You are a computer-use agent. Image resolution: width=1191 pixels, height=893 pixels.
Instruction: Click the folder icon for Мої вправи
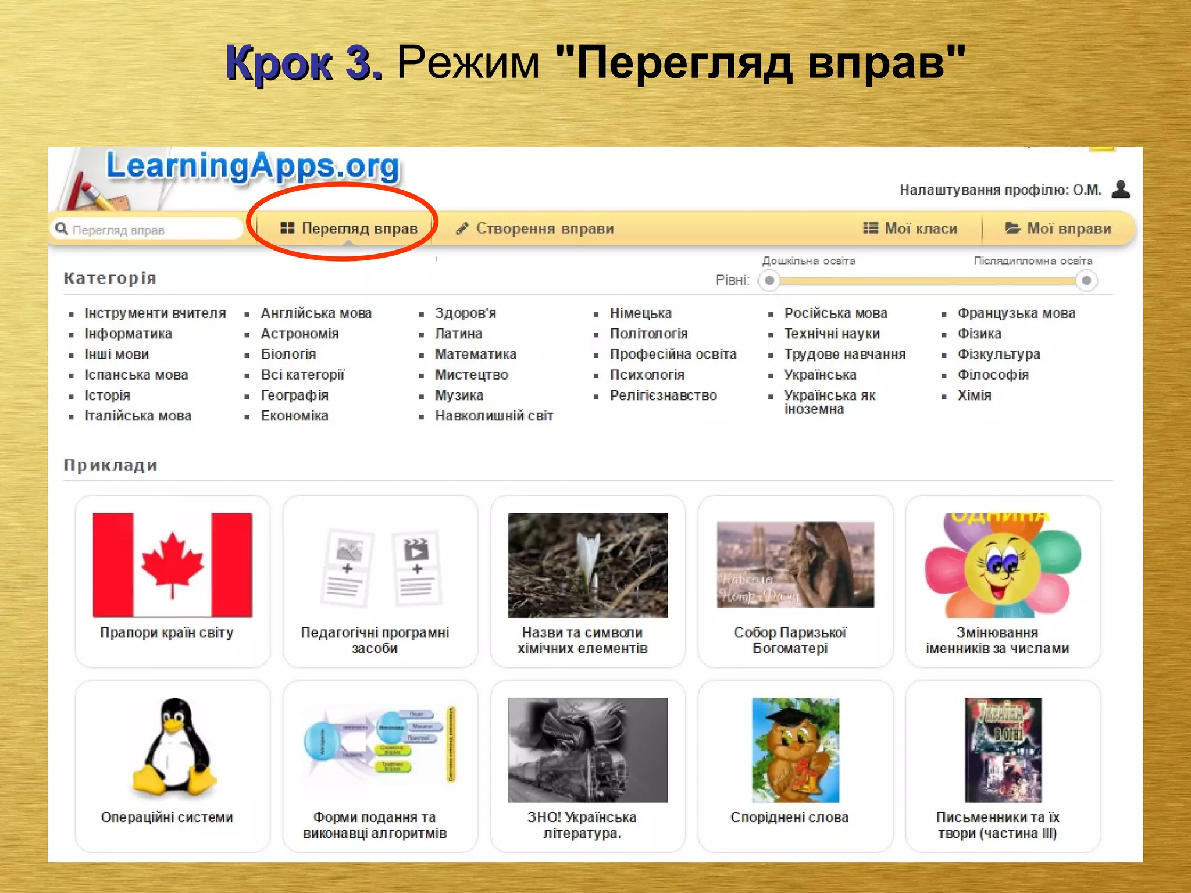click(1012, 228)
